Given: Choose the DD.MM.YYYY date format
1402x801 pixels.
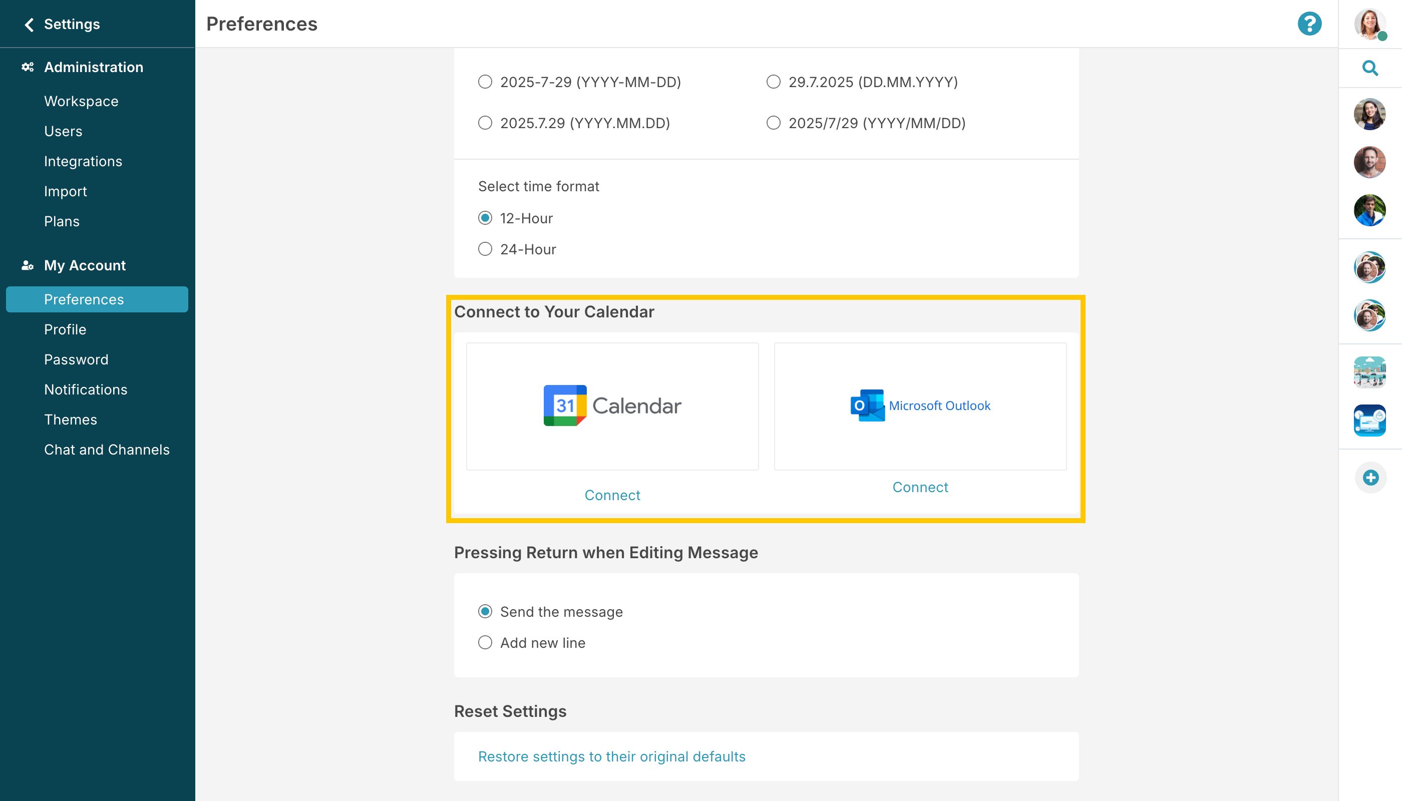Looking at the screenshot, I should tap(773, 82).
